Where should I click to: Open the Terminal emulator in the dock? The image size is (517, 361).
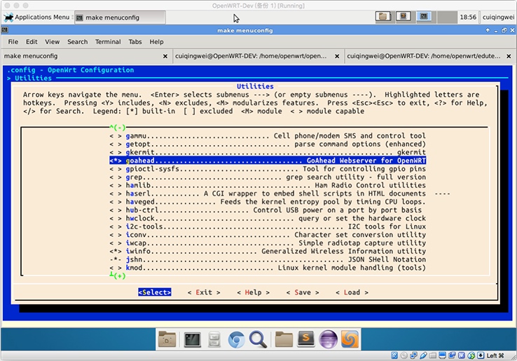(192, 340)
